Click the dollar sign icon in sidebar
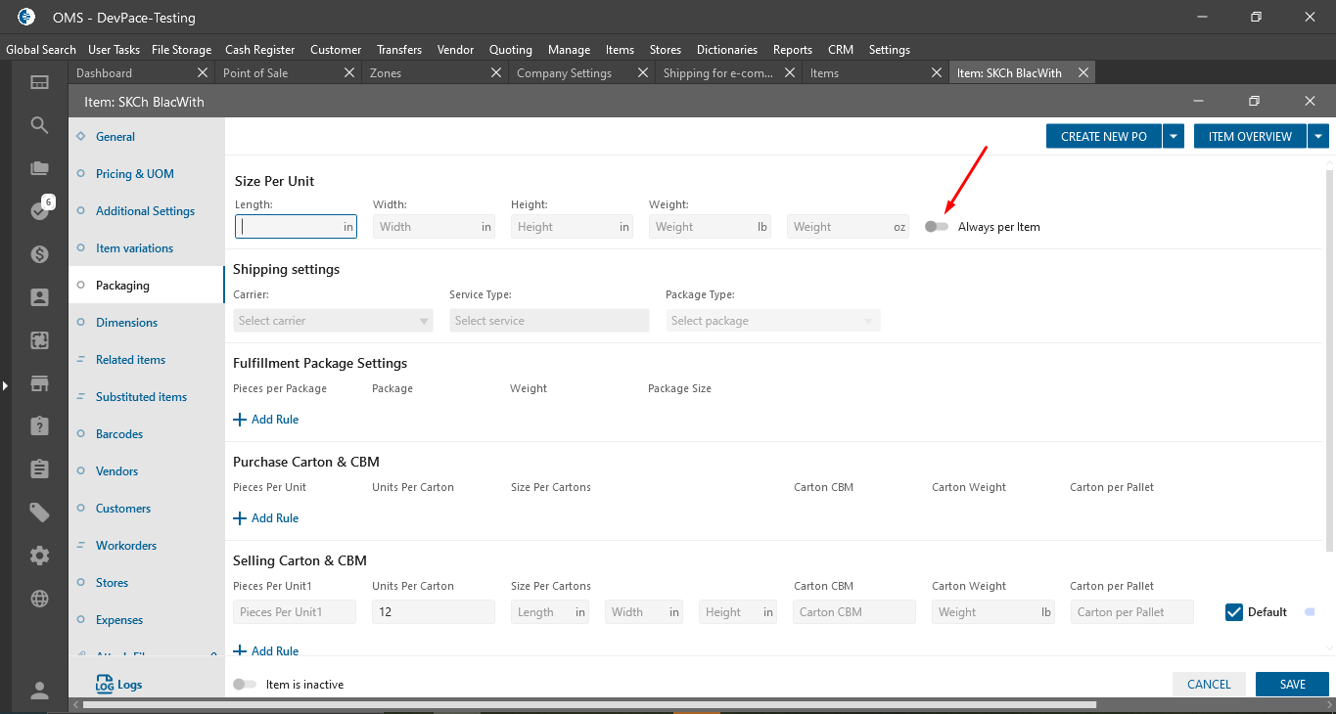This screenshot has height=714, width=1336. click(x=39, y=254)
